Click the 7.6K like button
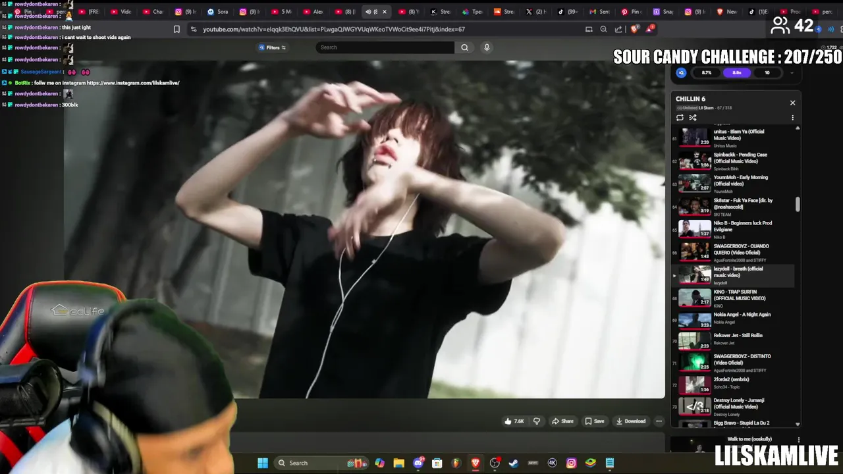This screenshot has height=474, width=843. pos(514,421)
